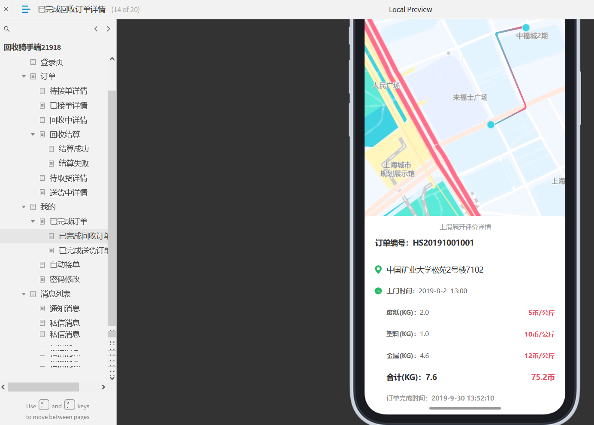Viewport: 594px width, 425px height.
Task: Open the 登录页 page
Action: (x=51, y=62)
